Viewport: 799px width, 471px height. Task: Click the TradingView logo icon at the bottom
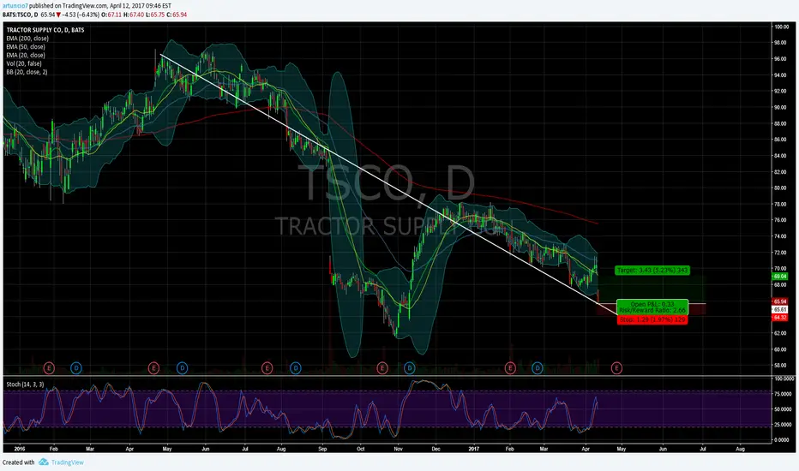(x=44, y=462)
